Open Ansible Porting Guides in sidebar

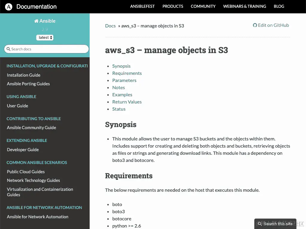[28, 84]
